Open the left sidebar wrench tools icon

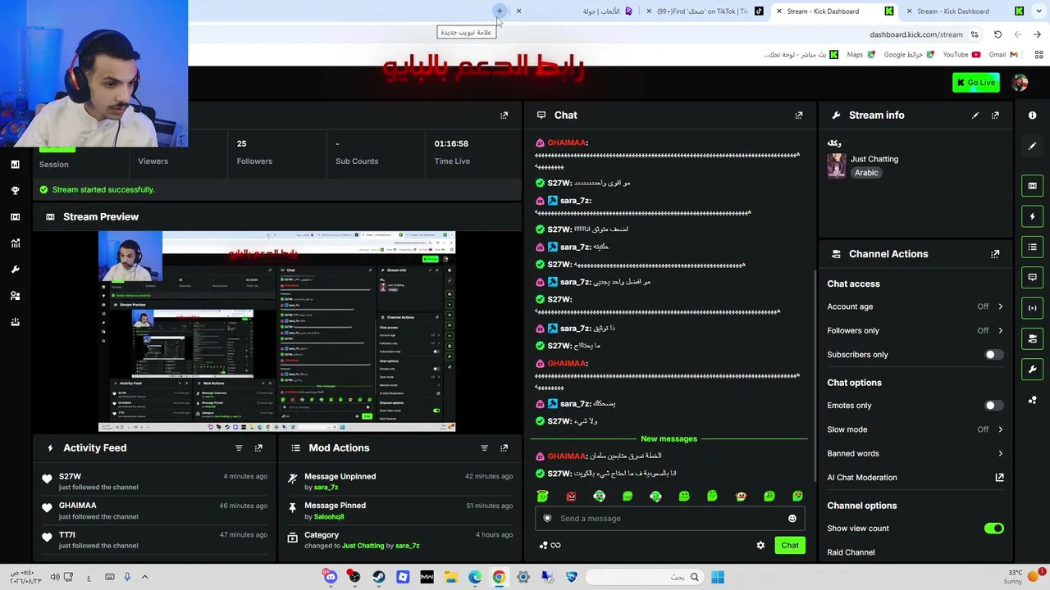pyautogui.click(x=15, y=270)
